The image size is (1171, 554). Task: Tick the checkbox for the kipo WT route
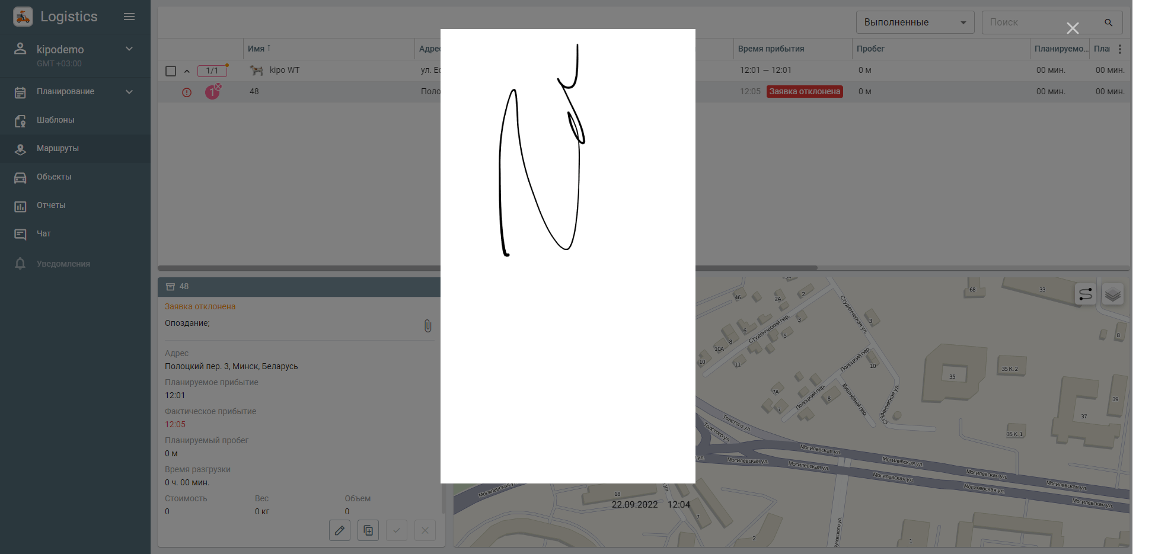coord(171,71)
